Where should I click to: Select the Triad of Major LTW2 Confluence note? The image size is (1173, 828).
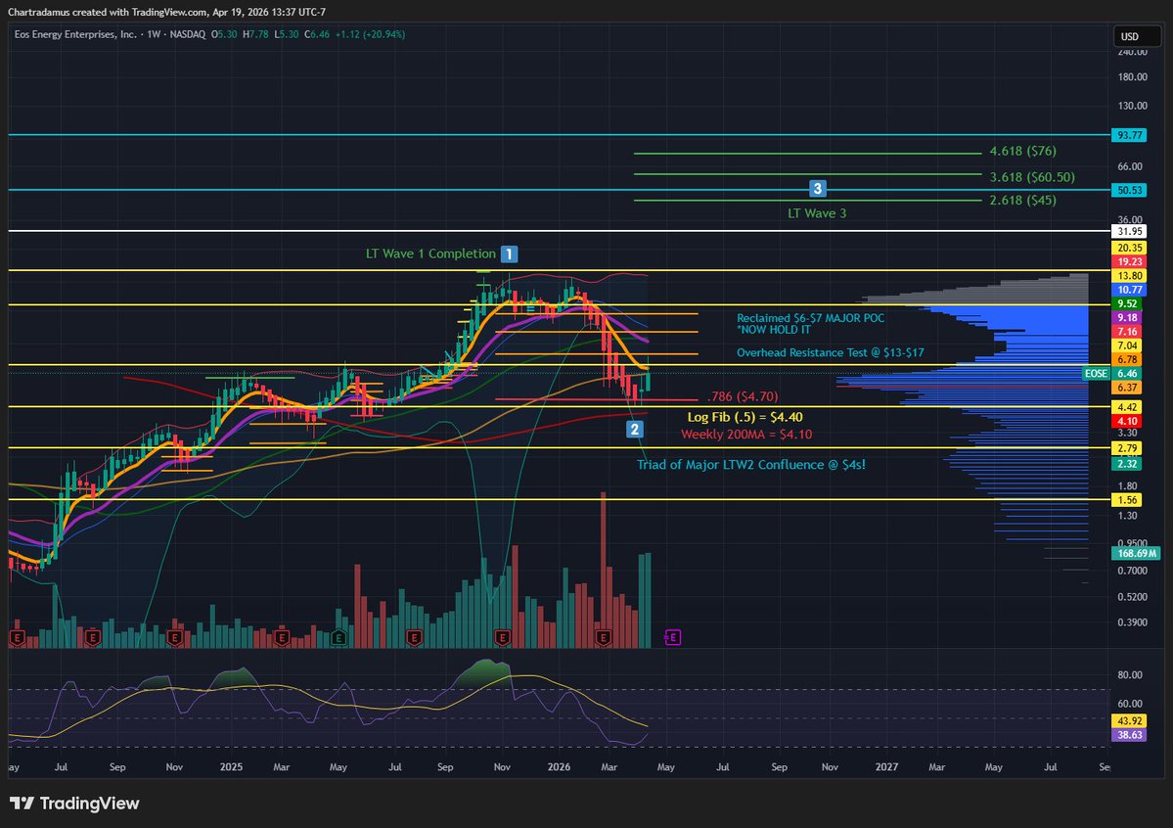(751, 465)
